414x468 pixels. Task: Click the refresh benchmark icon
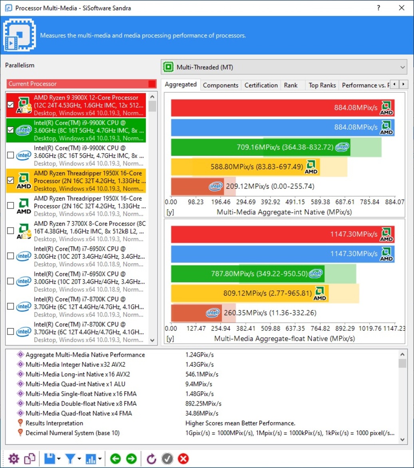click(x=151, y=459)
